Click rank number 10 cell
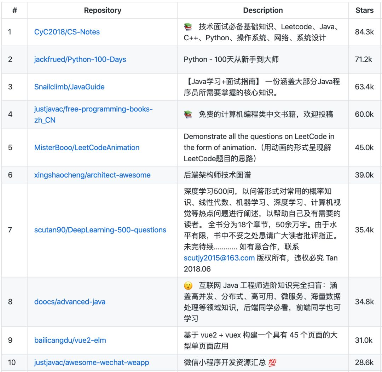Viewport: 382px width, 372px height. (x=15, y=362)
